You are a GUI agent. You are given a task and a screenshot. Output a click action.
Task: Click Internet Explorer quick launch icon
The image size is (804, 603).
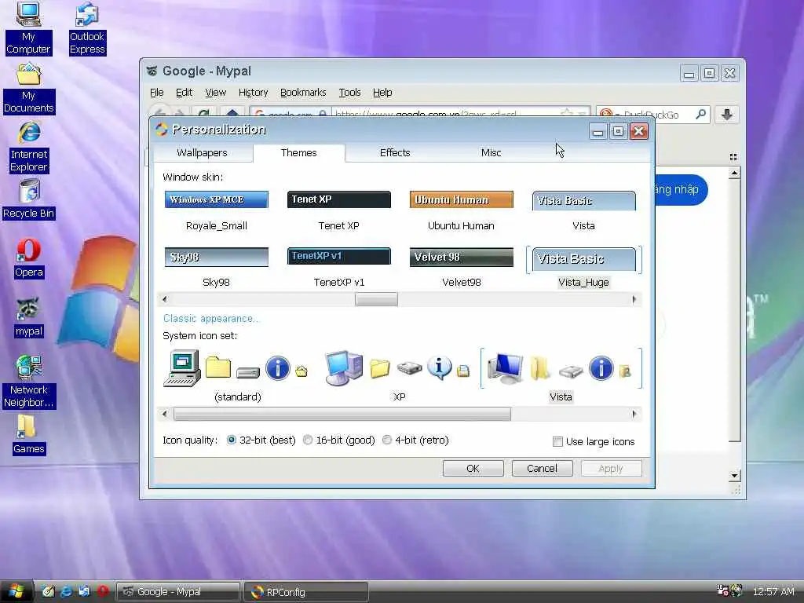point(66,591)
